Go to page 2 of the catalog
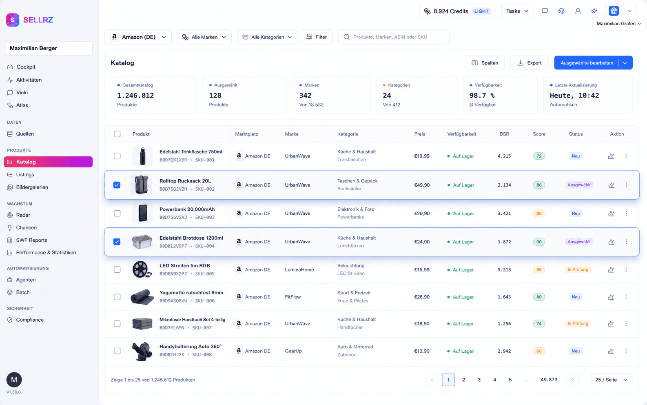 (463, 380)
